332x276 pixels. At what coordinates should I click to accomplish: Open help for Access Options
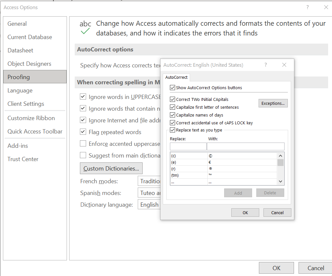click(x=307, y=7)
